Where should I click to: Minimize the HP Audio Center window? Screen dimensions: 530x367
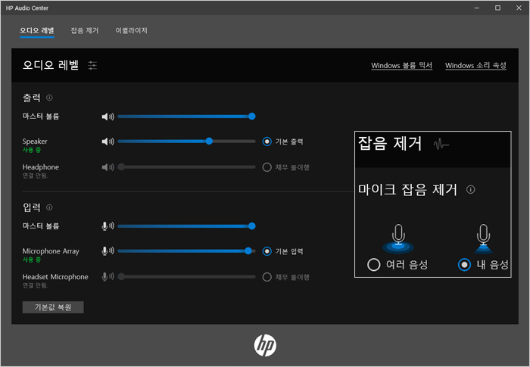point(476,8)
